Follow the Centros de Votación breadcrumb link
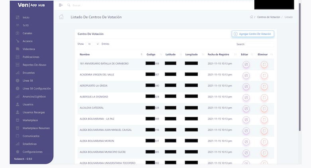Screen dimensions: 311x168 (x=268, y=17)
